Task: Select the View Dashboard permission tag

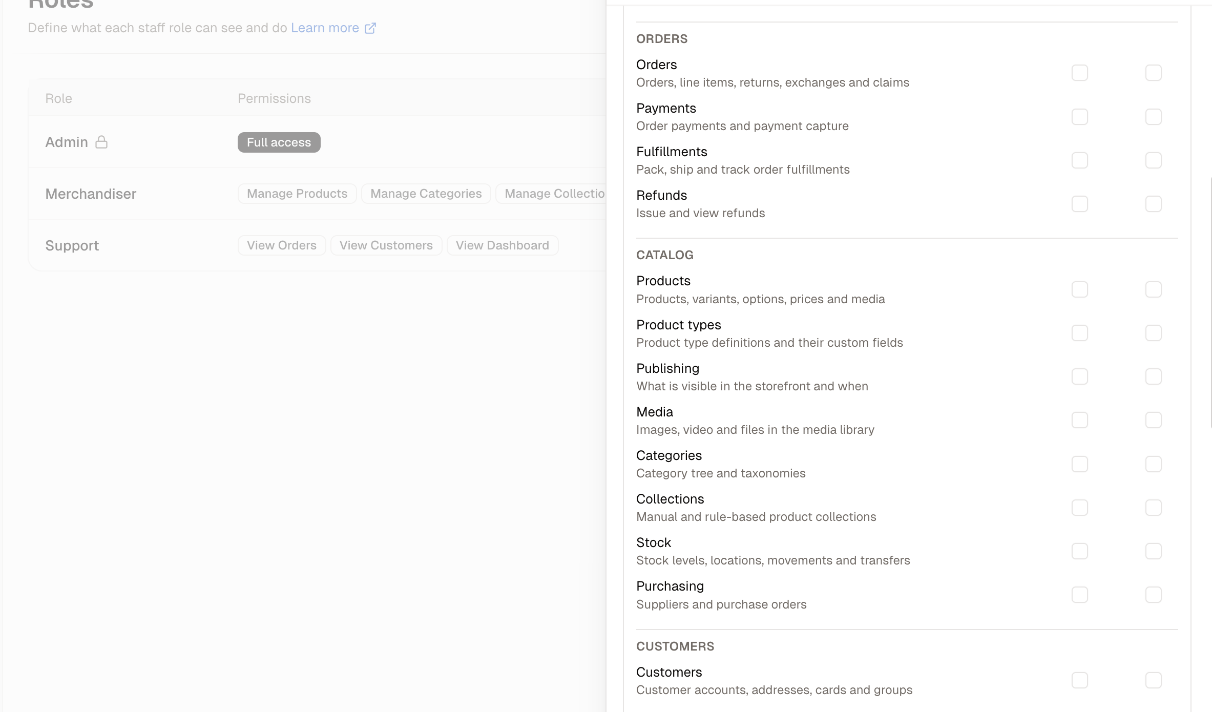Action: click(x=503, y=245)
